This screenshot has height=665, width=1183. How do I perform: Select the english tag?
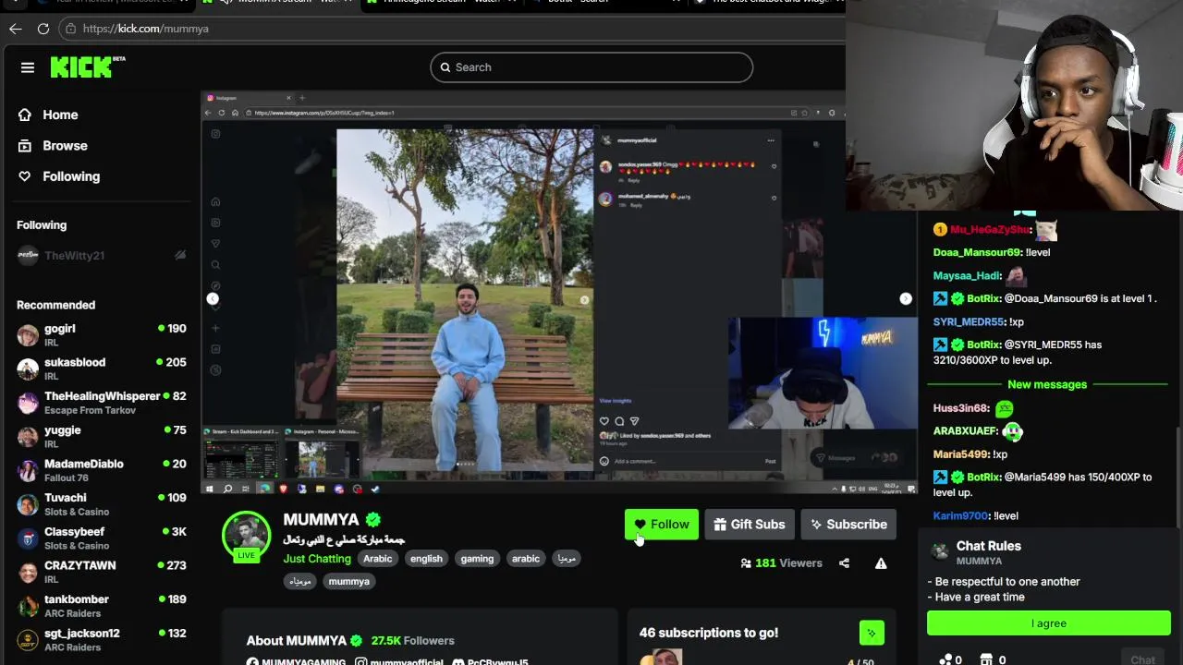pyautogui.click(x=426, y=559)
